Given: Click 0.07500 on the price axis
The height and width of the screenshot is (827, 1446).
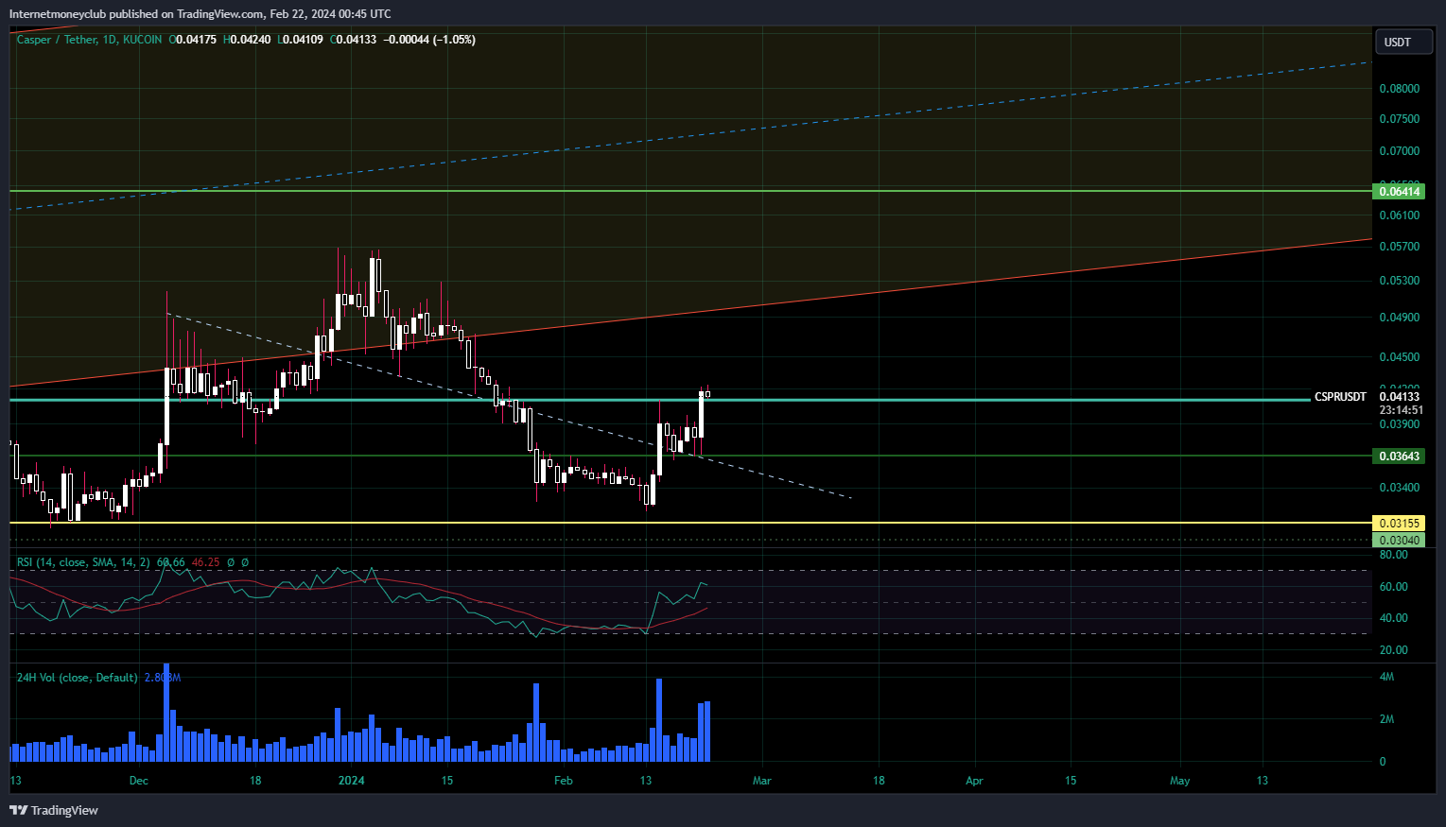Looking at the screenshot, I should (x=1400, y=119).
